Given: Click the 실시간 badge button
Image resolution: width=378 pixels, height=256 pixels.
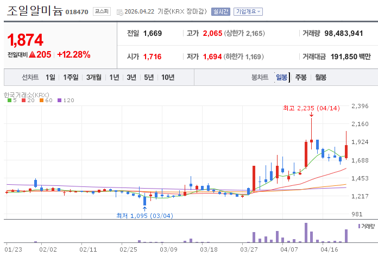Looking at the screenshot, I should click(220, 11).
